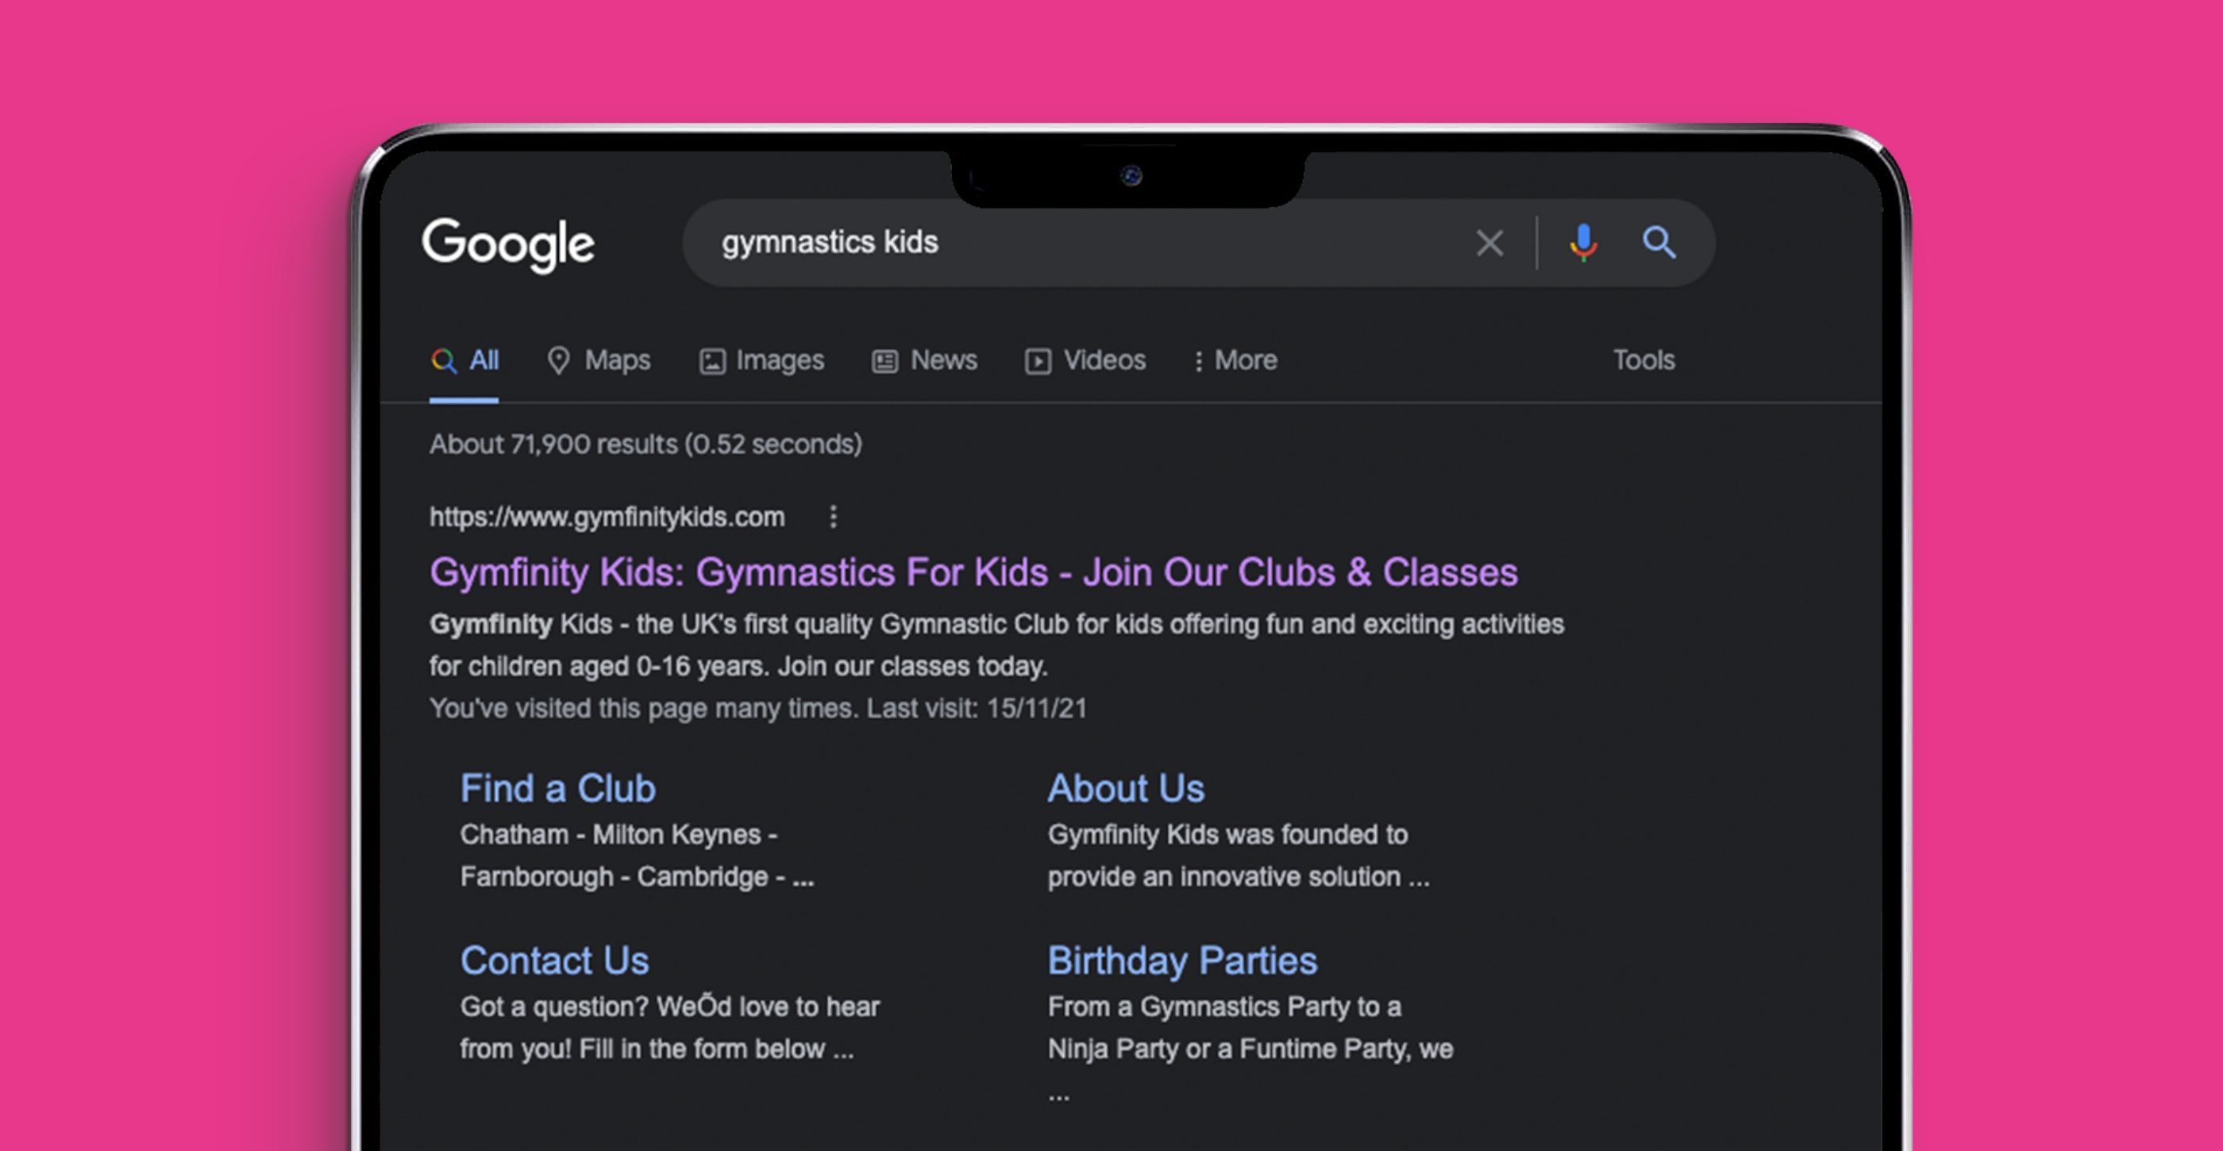Open the Contact Us sitelink
Image resolution: width=2223 pixels, height=1151 pixels.
pyautogui.click(x=554, y=961)
